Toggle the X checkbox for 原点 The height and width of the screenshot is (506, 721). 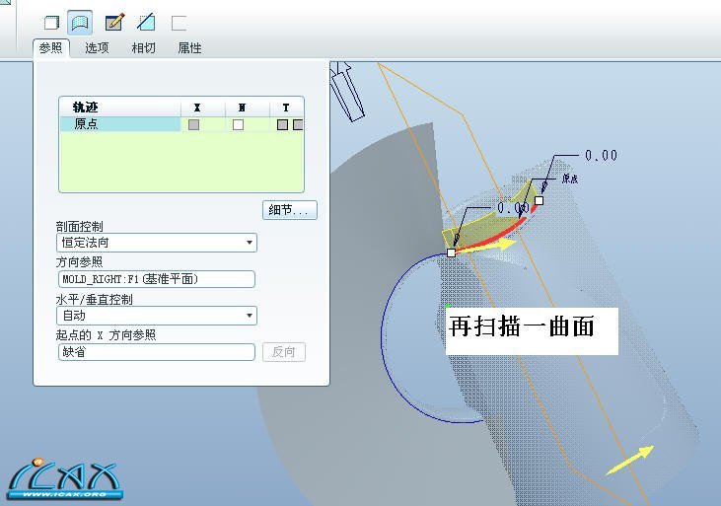[x=193, y=124]
